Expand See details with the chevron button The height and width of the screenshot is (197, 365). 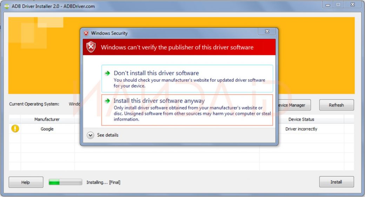[x=91, y=135]
